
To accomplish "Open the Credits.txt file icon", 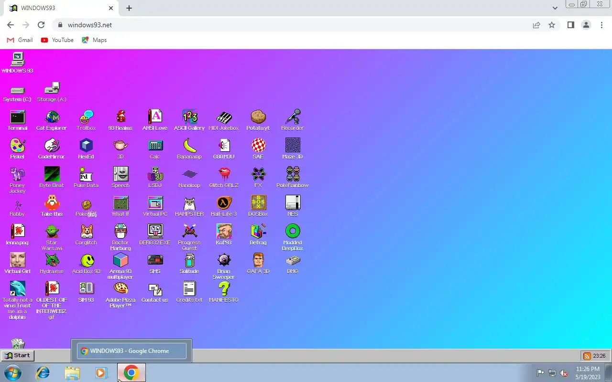I will click(x=189, y=289).
